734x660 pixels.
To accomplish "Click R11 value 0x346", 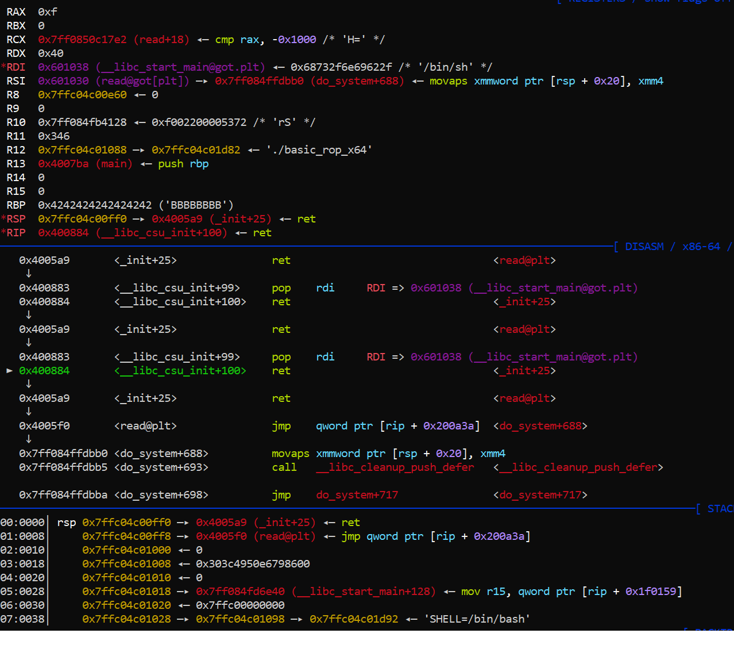I will [53, 136].
